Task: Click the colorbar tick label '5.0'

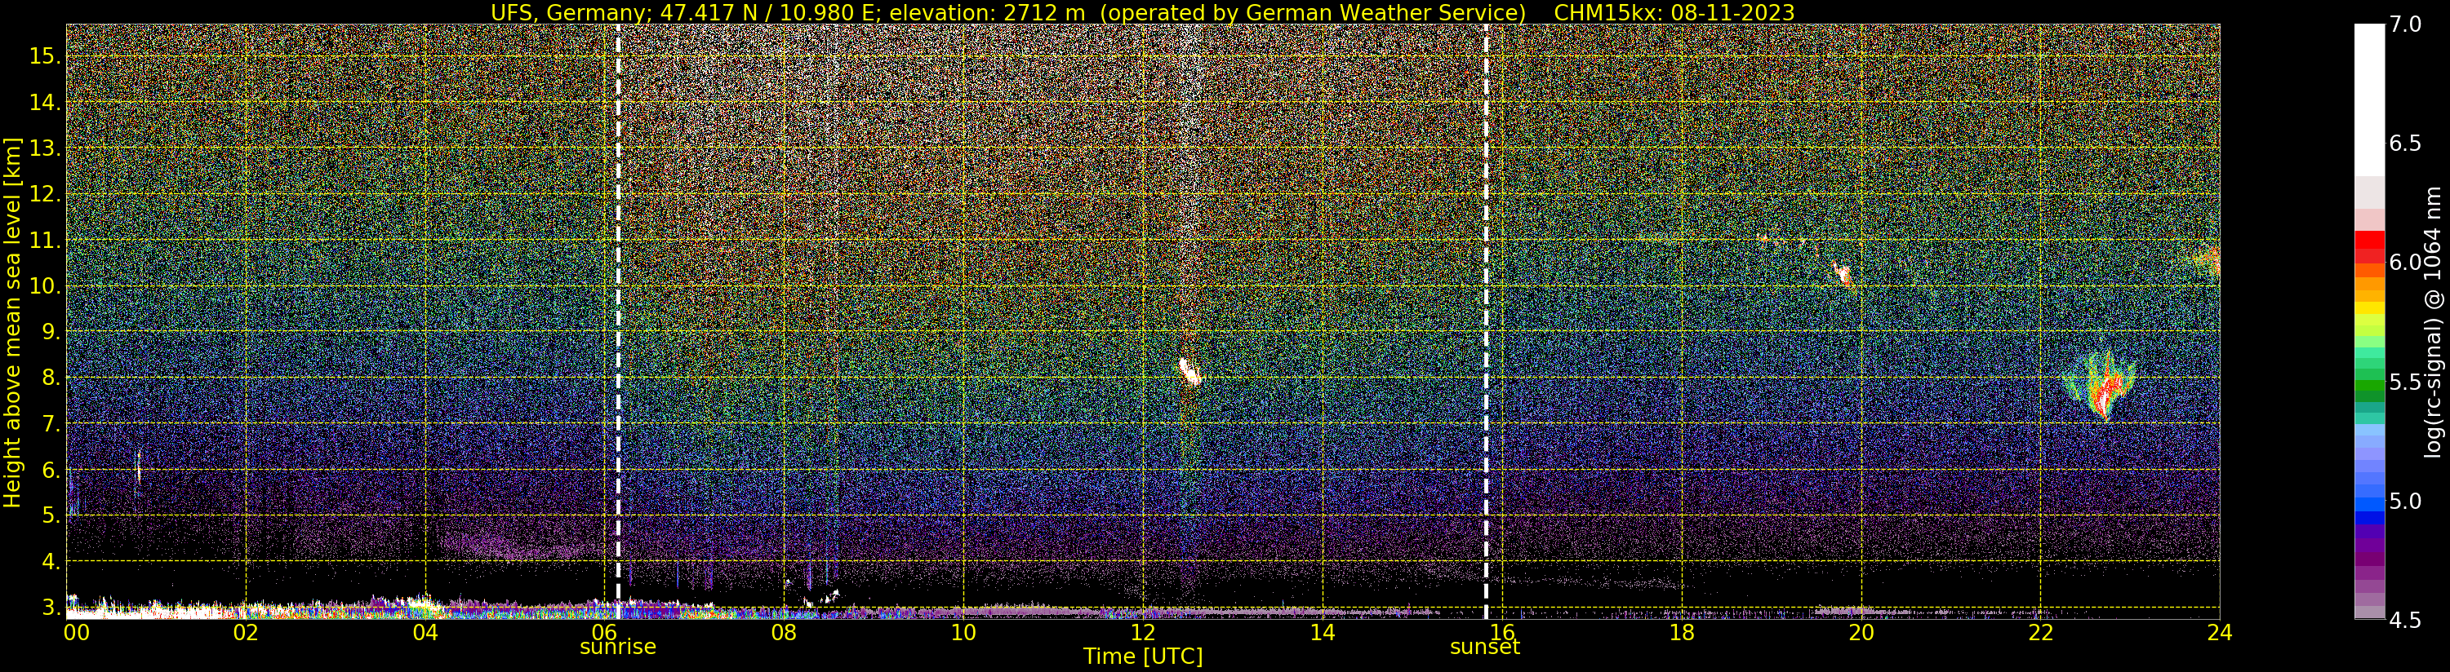Action: (x=2405, y=501)
